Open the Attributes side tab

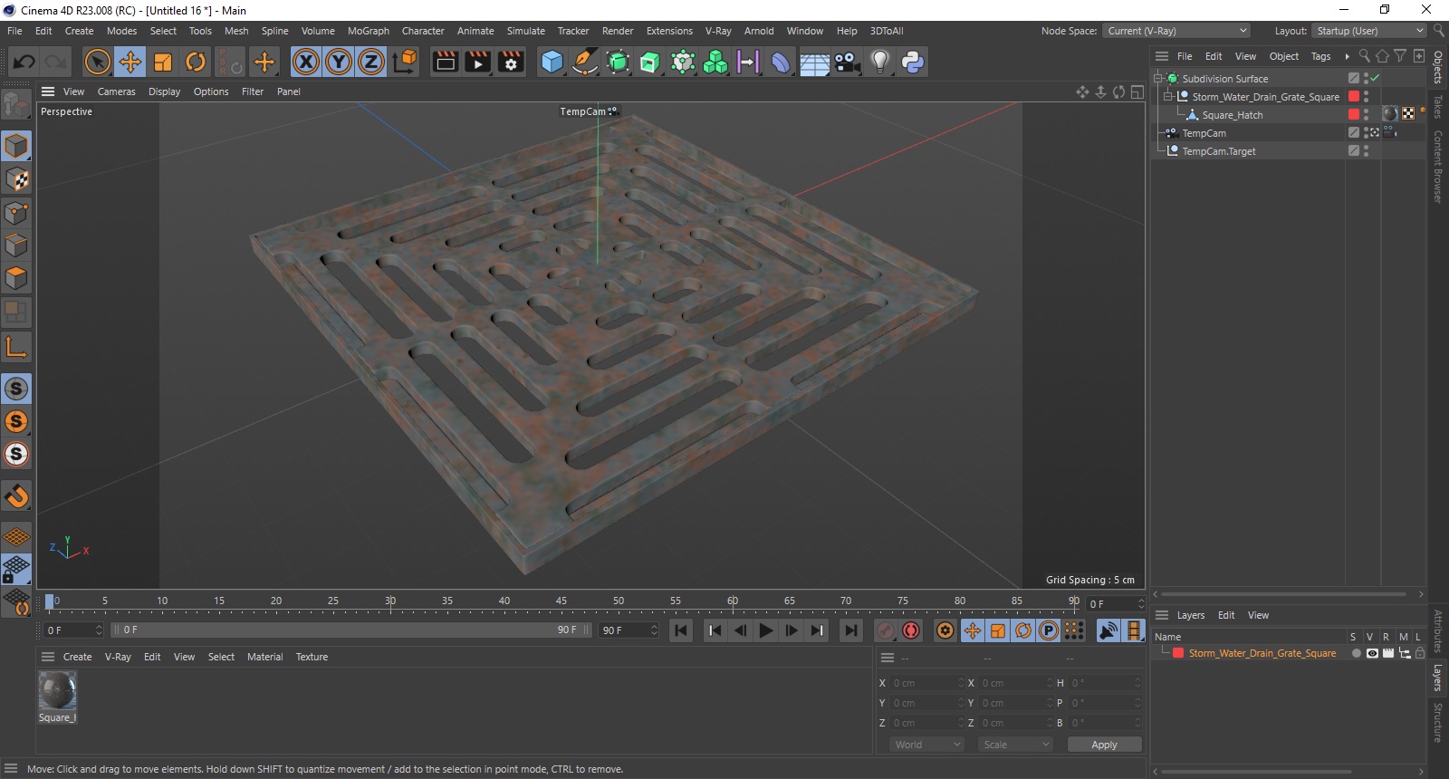click(1438, 631)
